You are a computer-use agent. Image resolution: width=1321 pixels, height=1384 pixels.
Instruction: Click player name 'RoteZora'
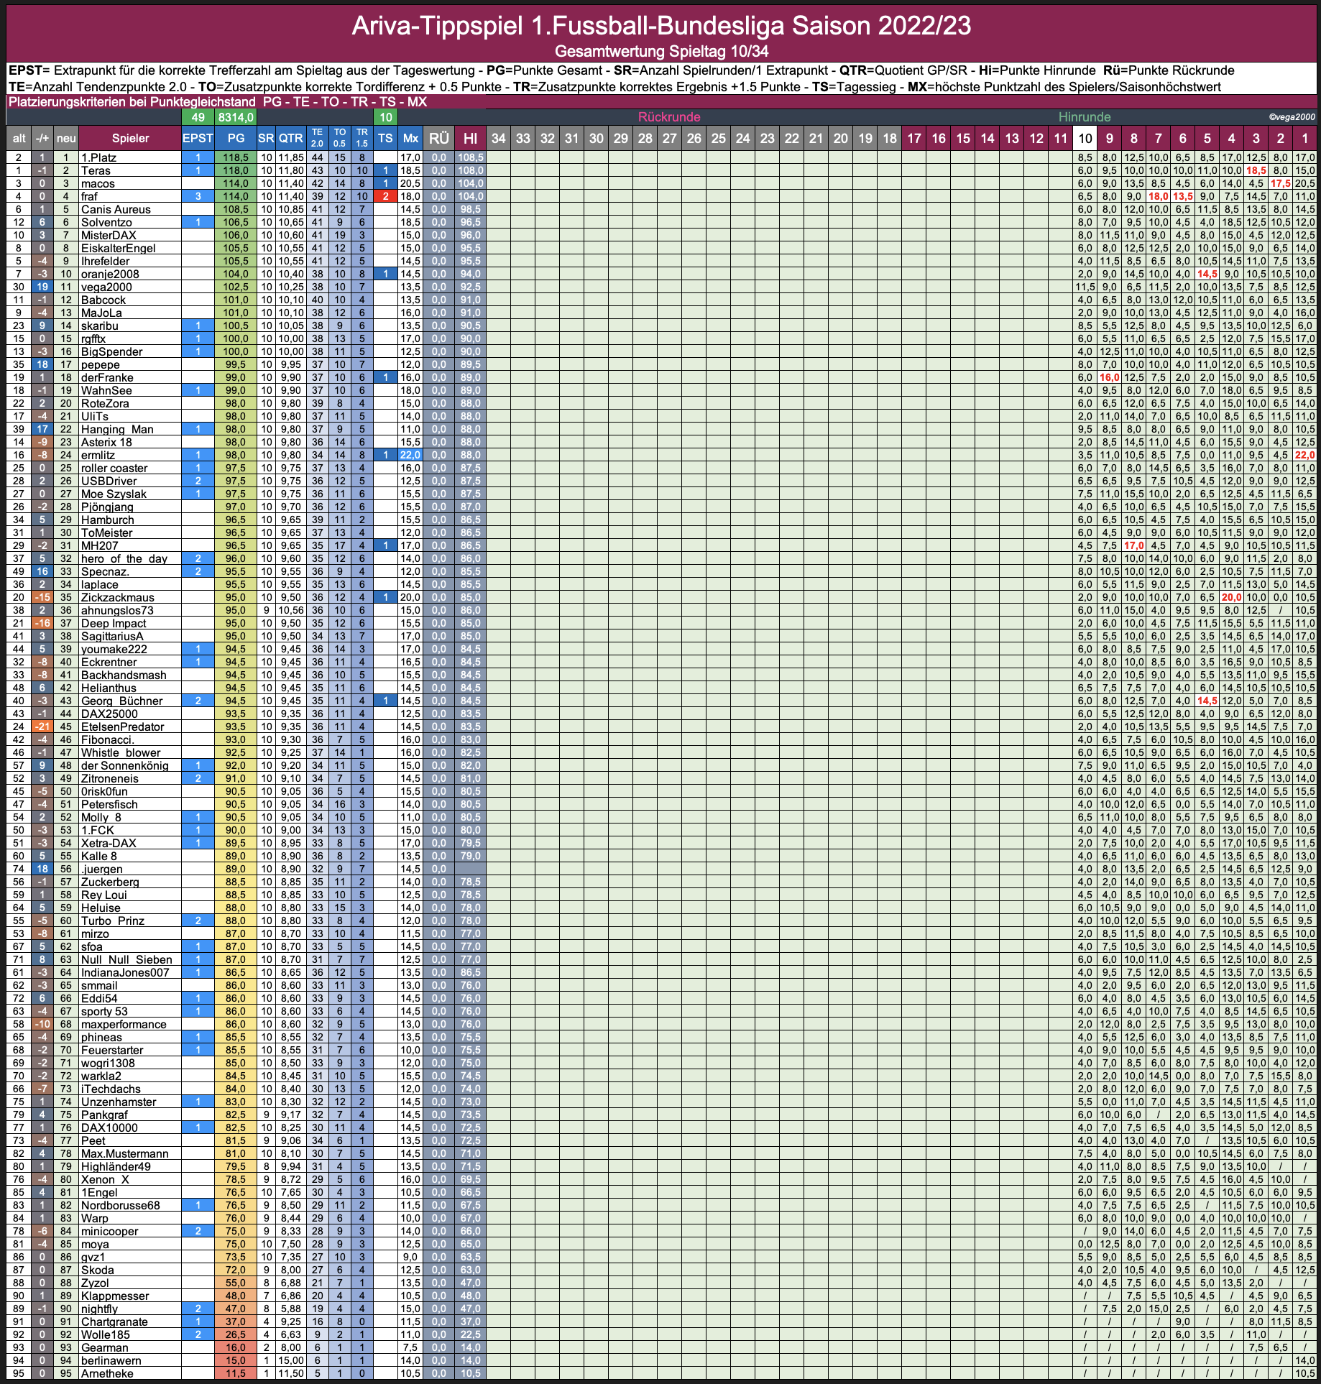(x=105, y=403)
